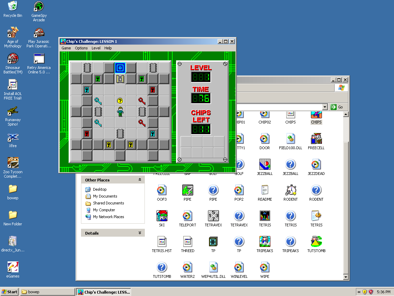Open the Level menu in Chip's Challenge
The height and width of the screenshot is (296, 394).
coord(96,48)
